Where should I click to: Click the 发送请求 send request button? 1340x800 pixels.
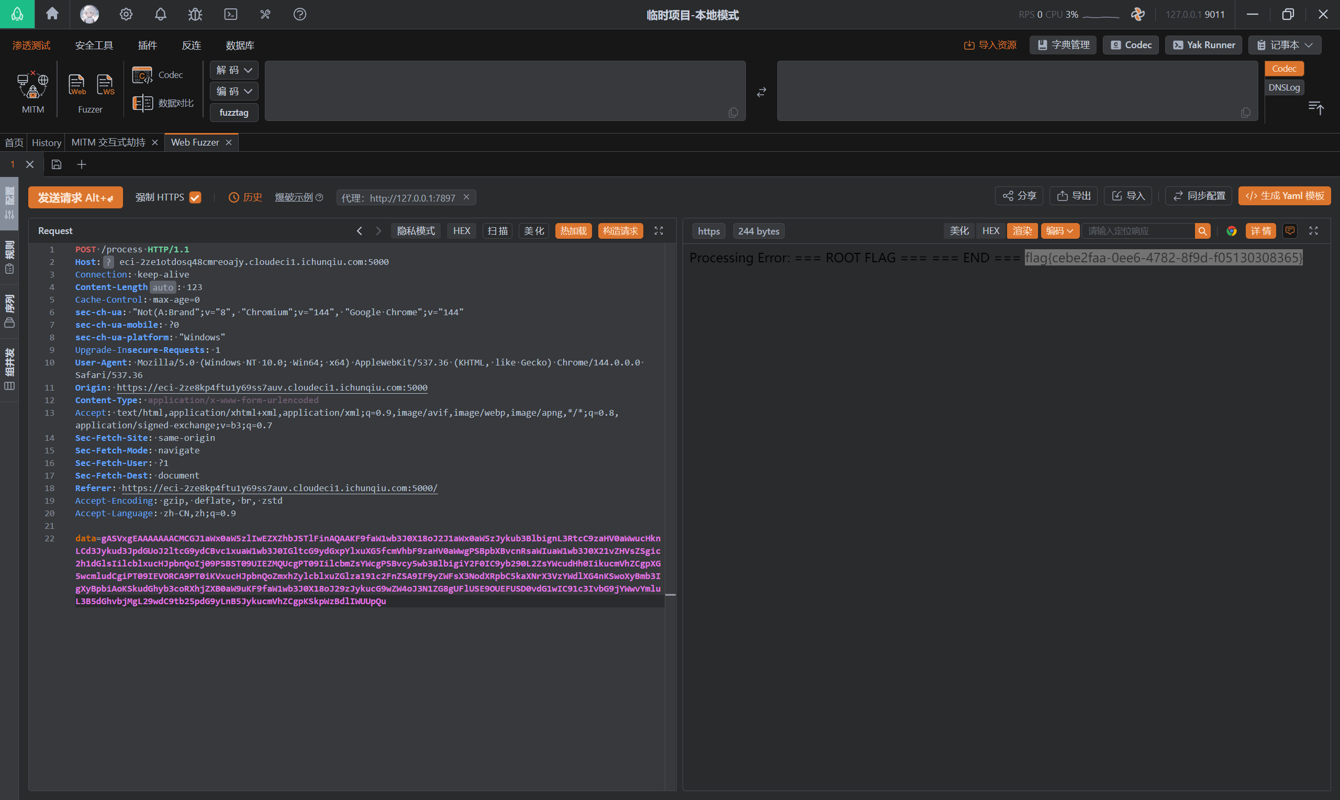pos(75,198)
